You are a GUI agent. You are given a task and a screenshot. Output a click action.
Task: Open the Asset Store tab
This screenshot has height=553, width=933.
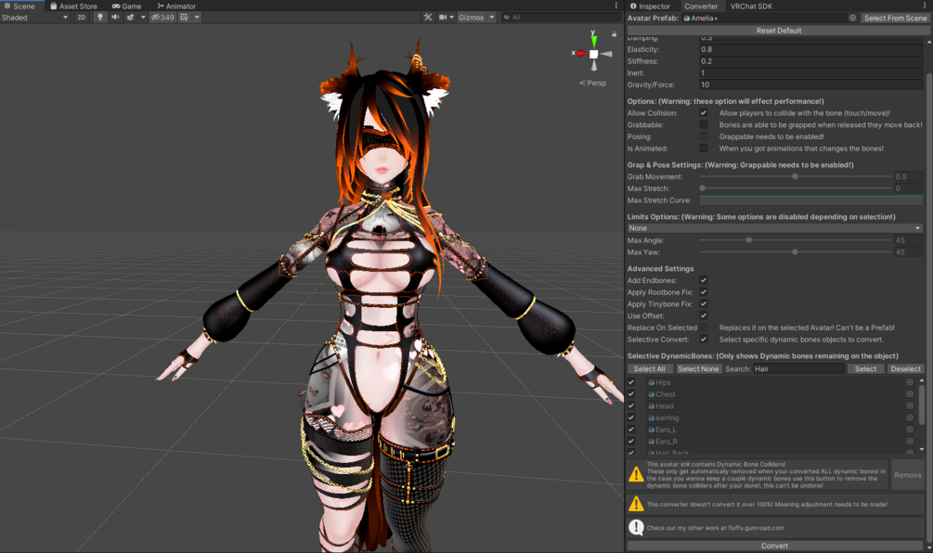[x=73, y=6]
